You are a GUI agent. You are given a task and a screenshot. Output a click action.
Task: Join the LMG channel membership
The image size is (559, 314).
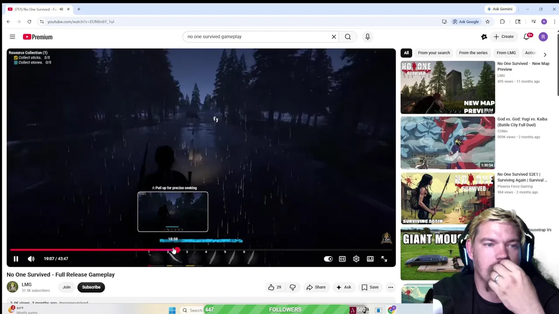pyautogui.click(x=66, y=287)
